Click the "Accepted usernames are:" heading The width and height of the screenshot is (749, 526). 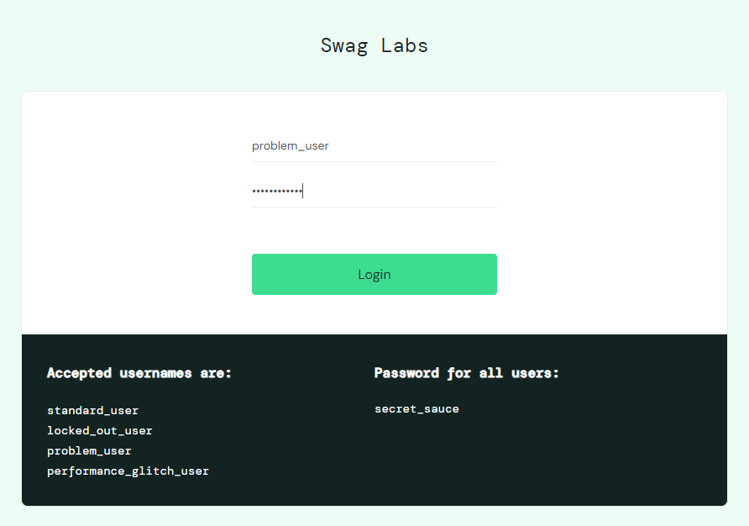[139, 373]
